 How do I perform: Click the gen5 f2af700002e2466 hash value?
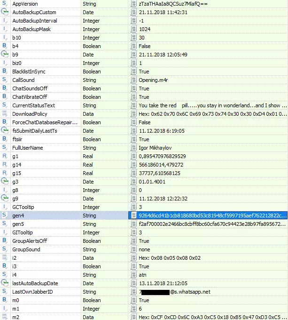coord(212,224)
